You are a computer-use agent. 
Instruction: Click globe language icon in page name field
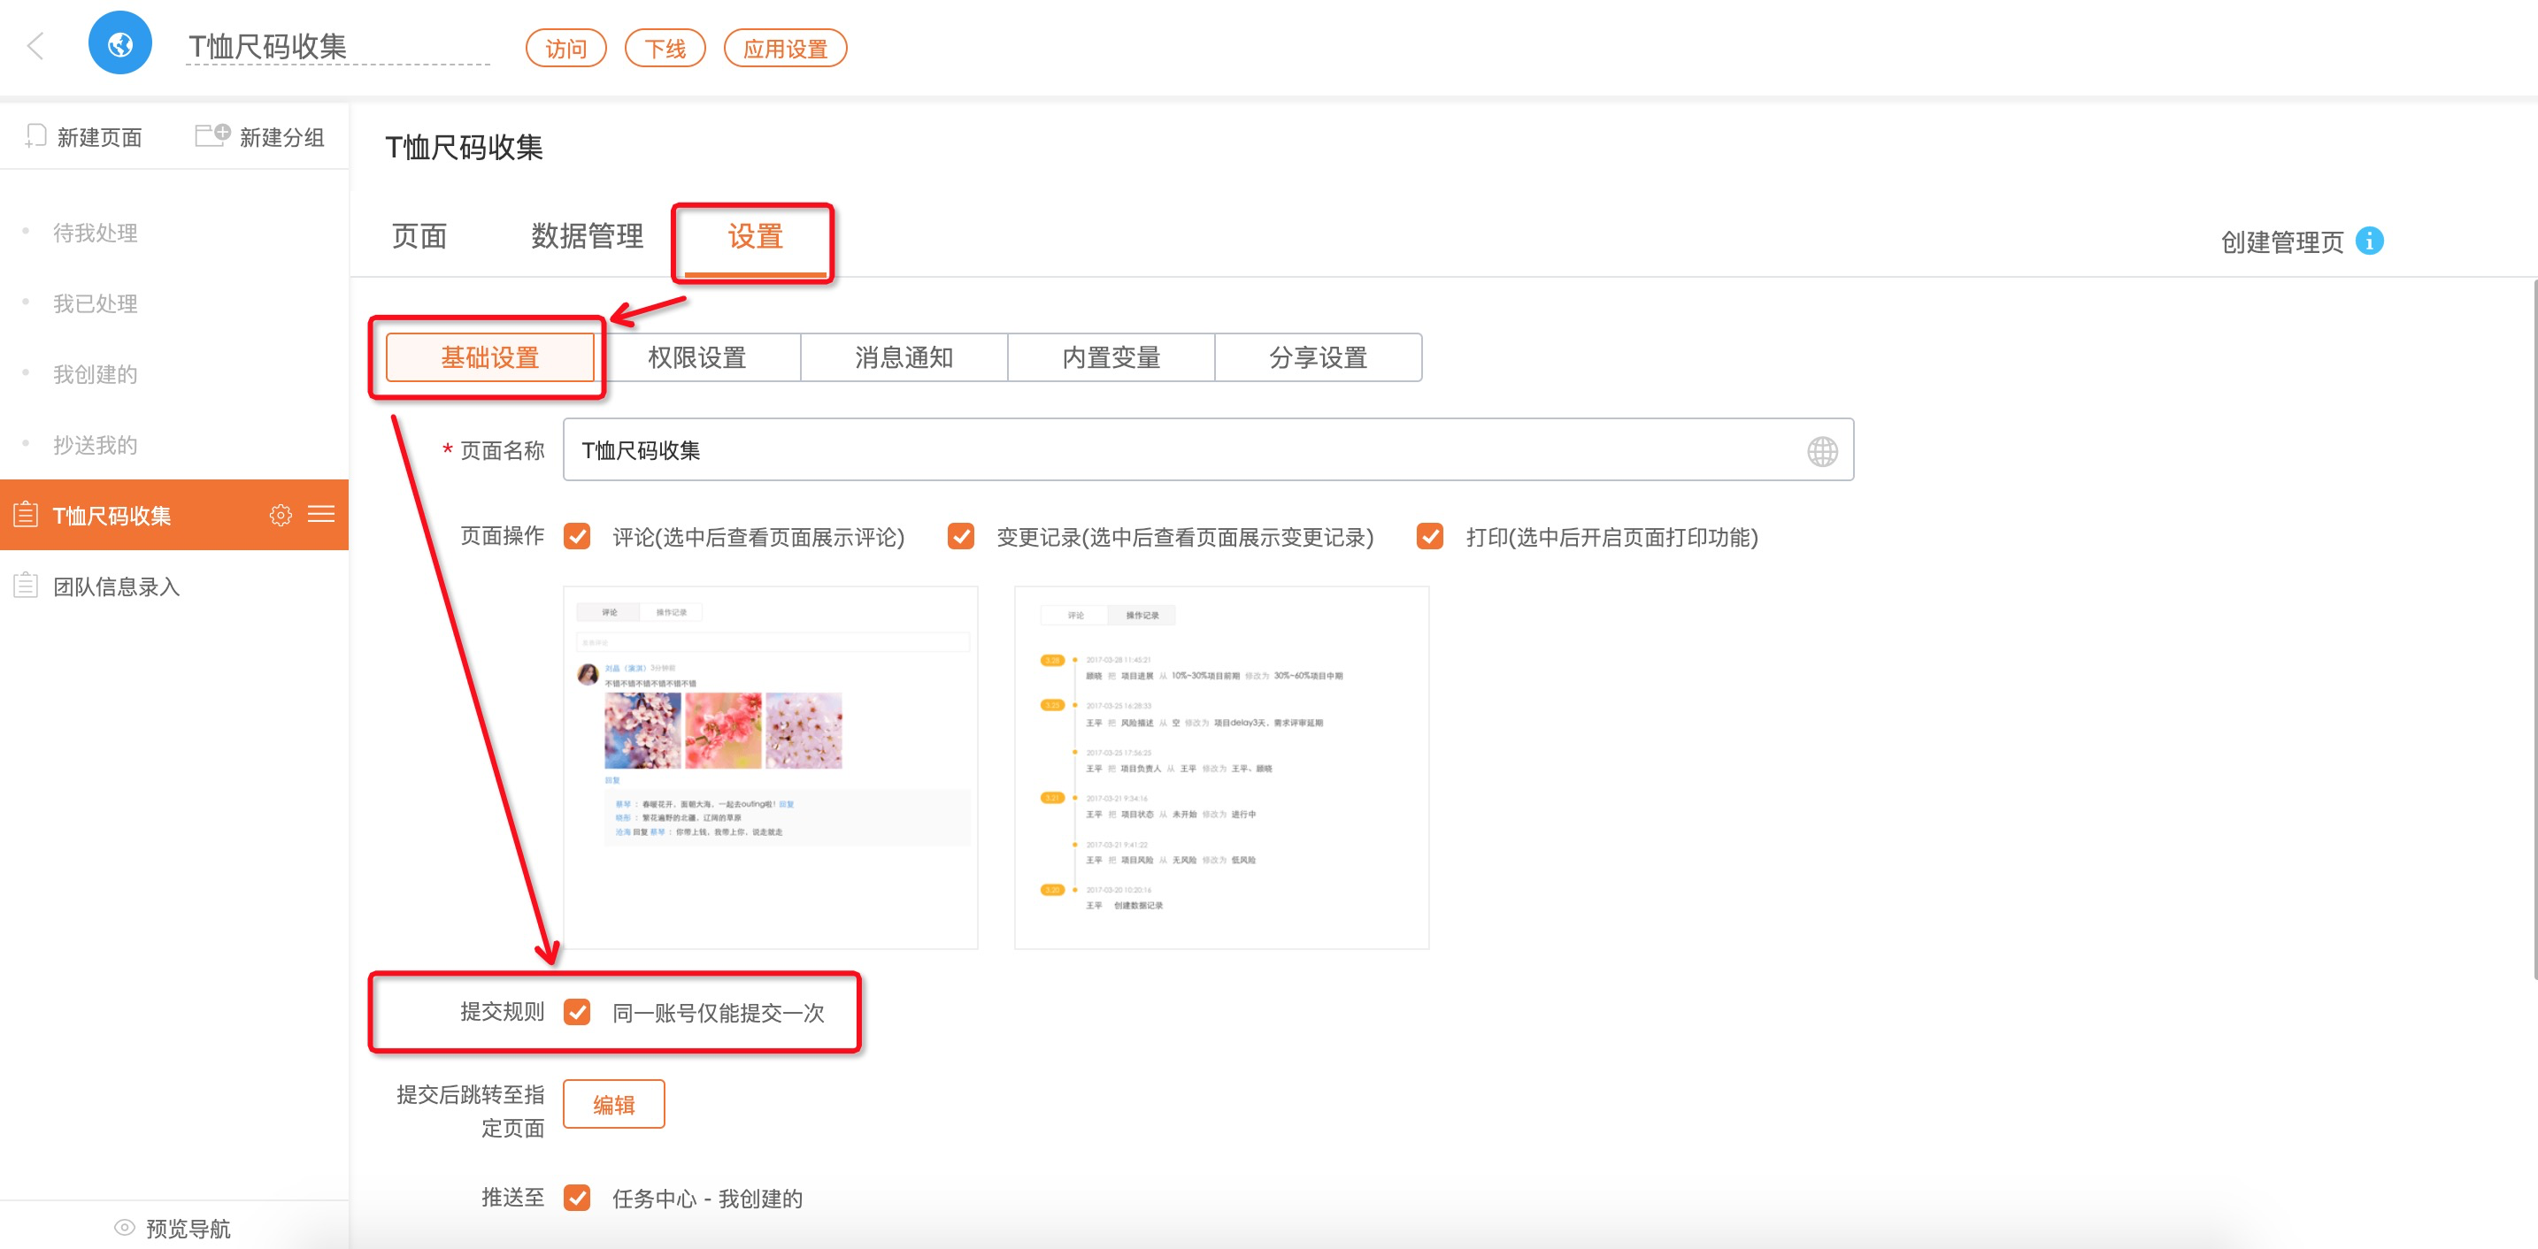pos(1822,451)
